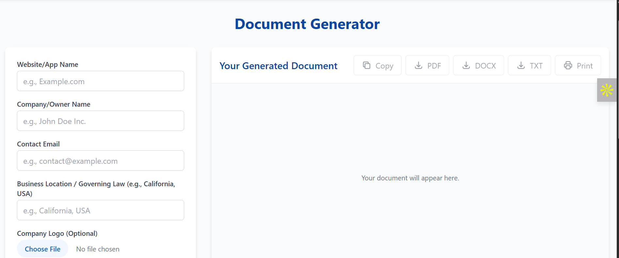Image resolution: width=619 pixels, height=258 pixels.
Task: Download the document as DOCX
Action: pyautogui.click(x=479, y=66)
